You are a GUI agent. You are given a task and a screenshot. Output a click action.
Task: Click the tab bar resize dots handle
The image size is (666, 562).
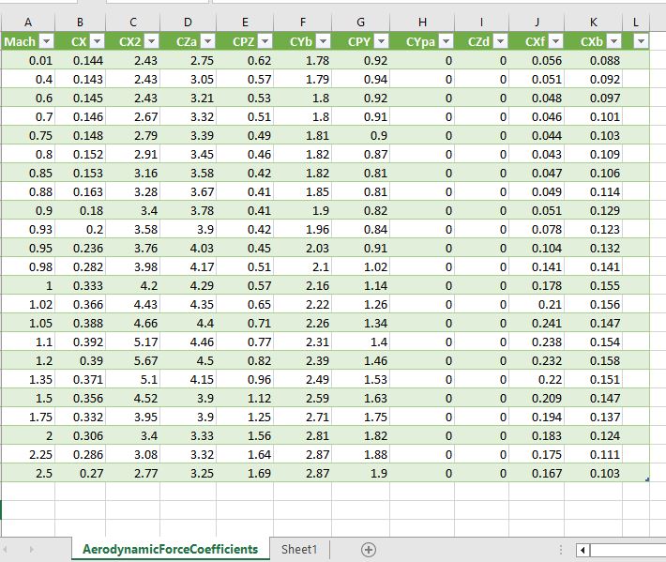[x=561, y=550]
